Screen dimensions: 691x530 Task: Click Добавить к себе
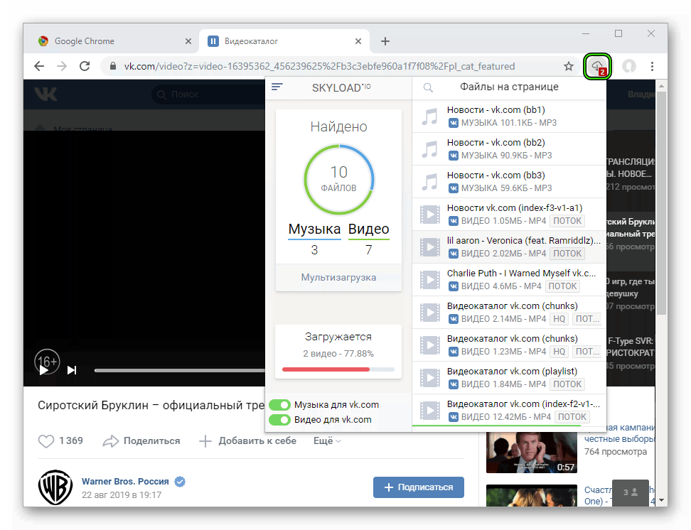(247, 441)
